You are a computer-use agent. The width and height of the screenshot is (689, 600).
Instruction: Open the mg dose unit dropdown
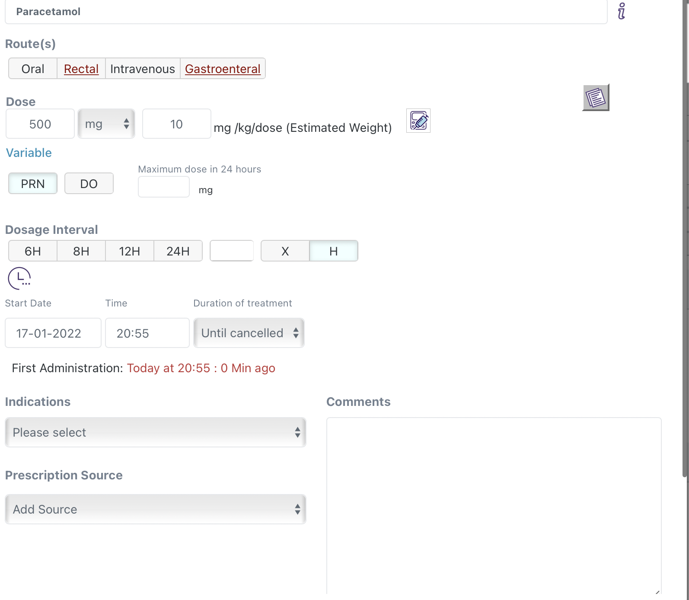[106, 124]
